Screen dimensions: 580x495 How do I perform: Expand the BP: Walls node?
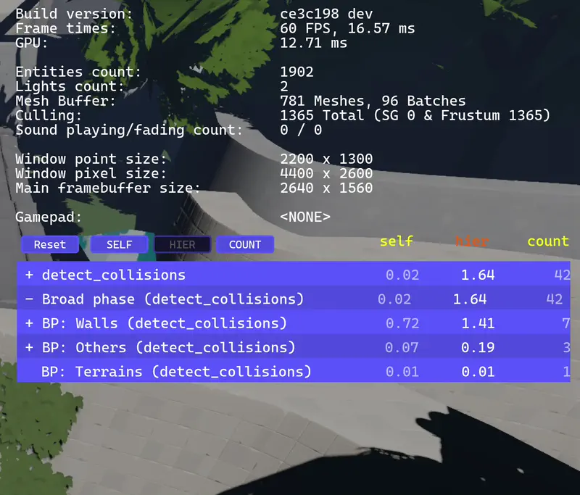(x=29, y=323)
